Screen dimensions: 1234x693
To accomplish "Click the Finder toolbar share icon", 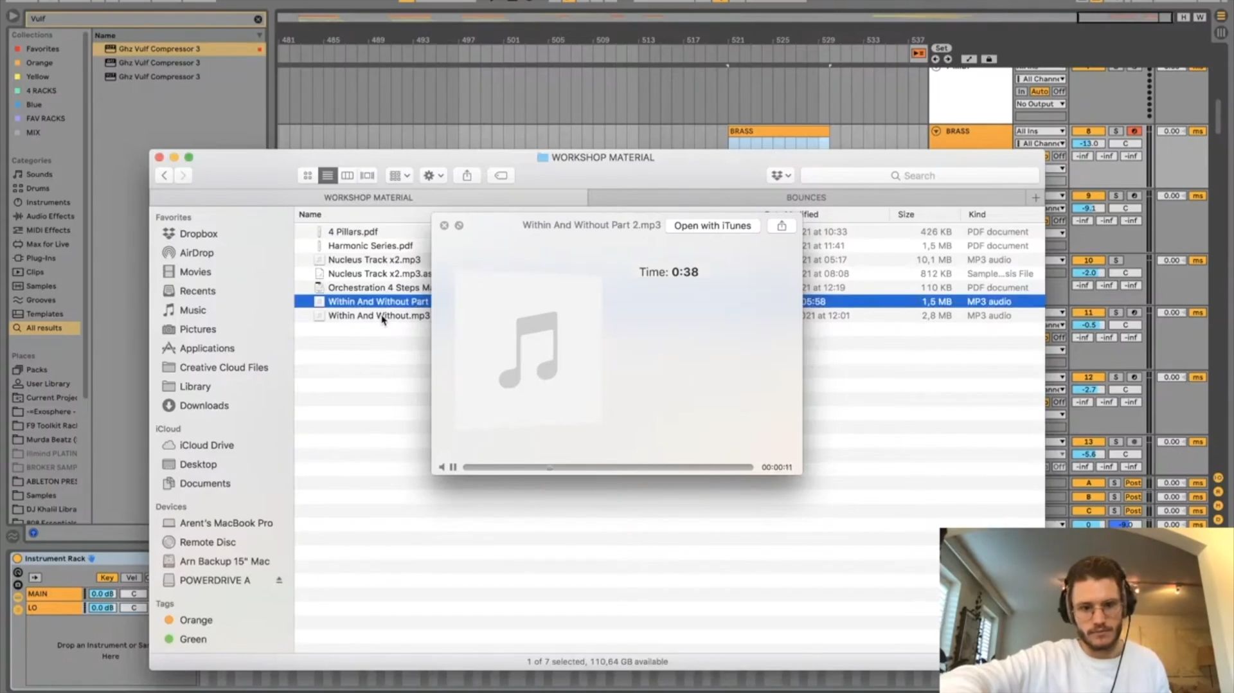I will tap(467, 175).
